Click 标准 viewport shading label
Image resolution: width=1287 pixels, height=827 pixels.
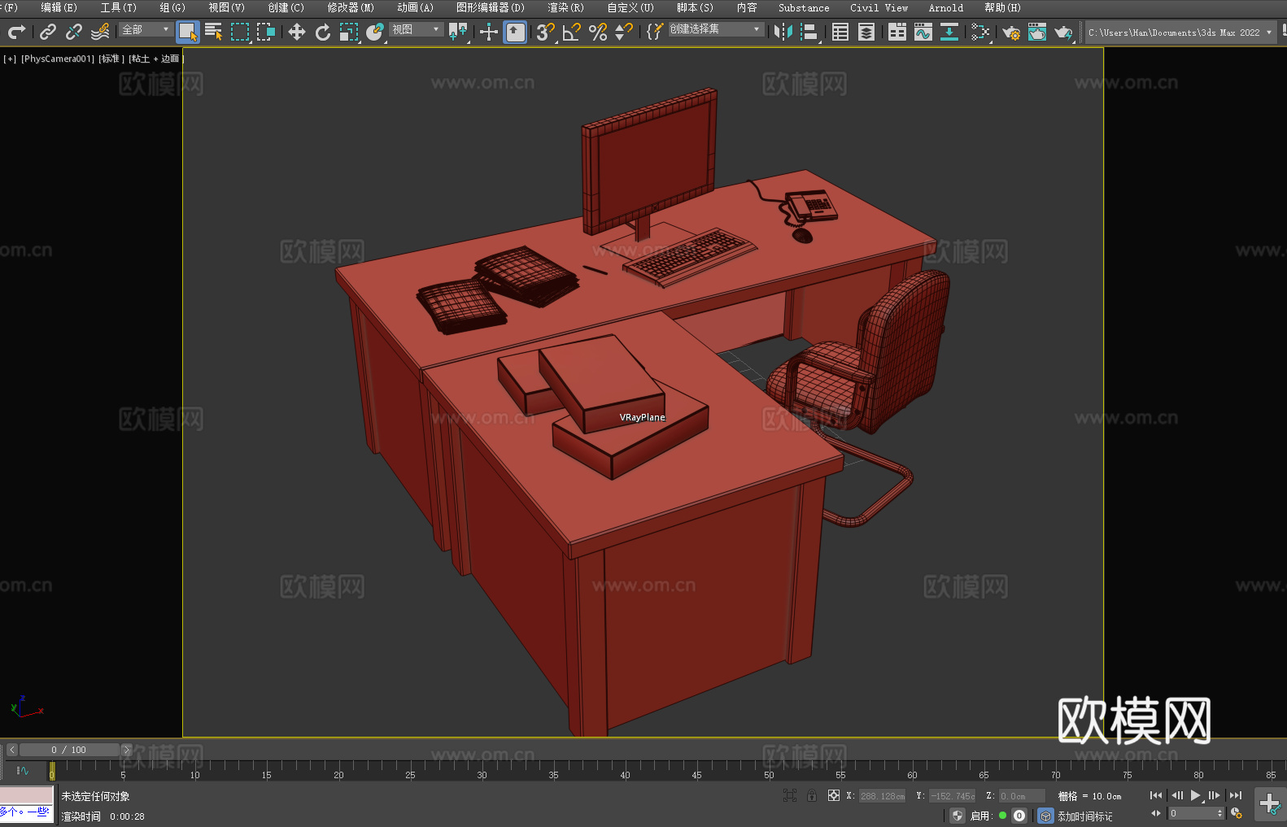(111, 59)
